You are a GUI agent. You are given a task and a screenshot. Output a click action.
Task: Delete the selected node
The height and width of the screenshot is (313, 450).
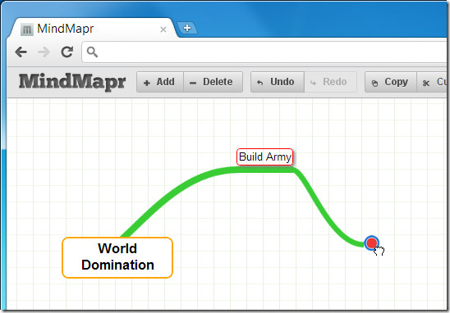tap(213, 82)
